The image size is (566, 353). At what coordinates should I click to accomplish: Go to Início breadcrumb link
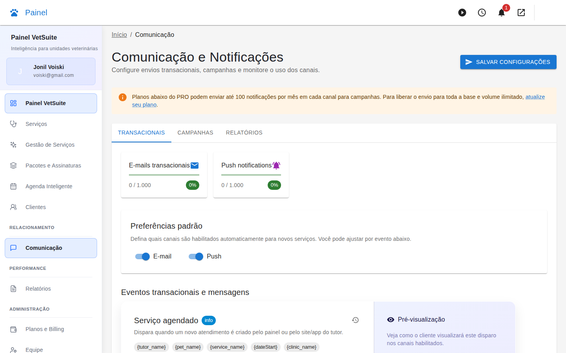[x=119, y=35]
